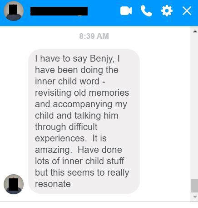Screen dimensions: 198x208
Task: Start a video call with camera icon
Action: (126, 11)
